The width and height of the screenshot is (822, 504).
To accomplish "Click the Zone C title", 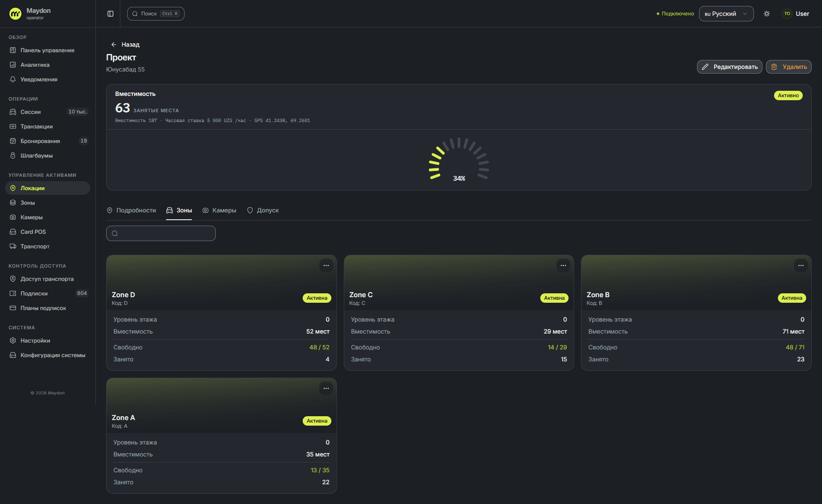I will (361, 295).
